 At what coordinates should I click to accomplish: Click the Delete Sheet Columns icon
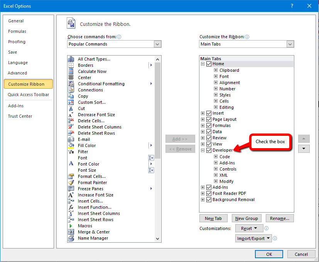point(71,127)
